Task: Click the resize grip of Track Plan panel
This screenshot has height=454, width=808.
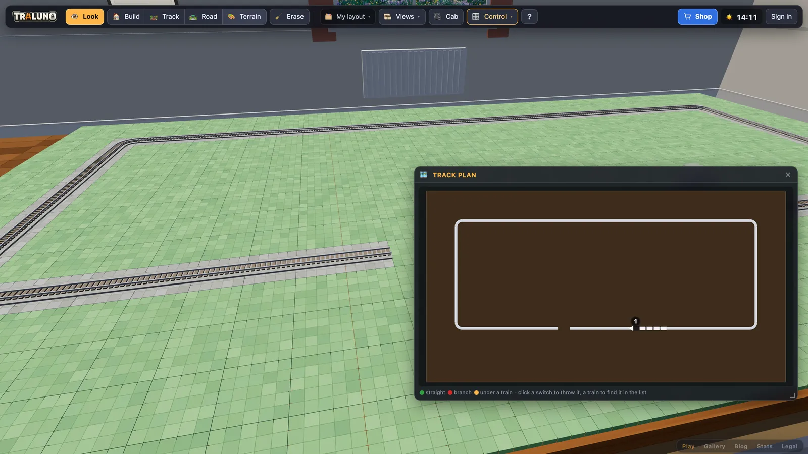Action: click(793, 395)
